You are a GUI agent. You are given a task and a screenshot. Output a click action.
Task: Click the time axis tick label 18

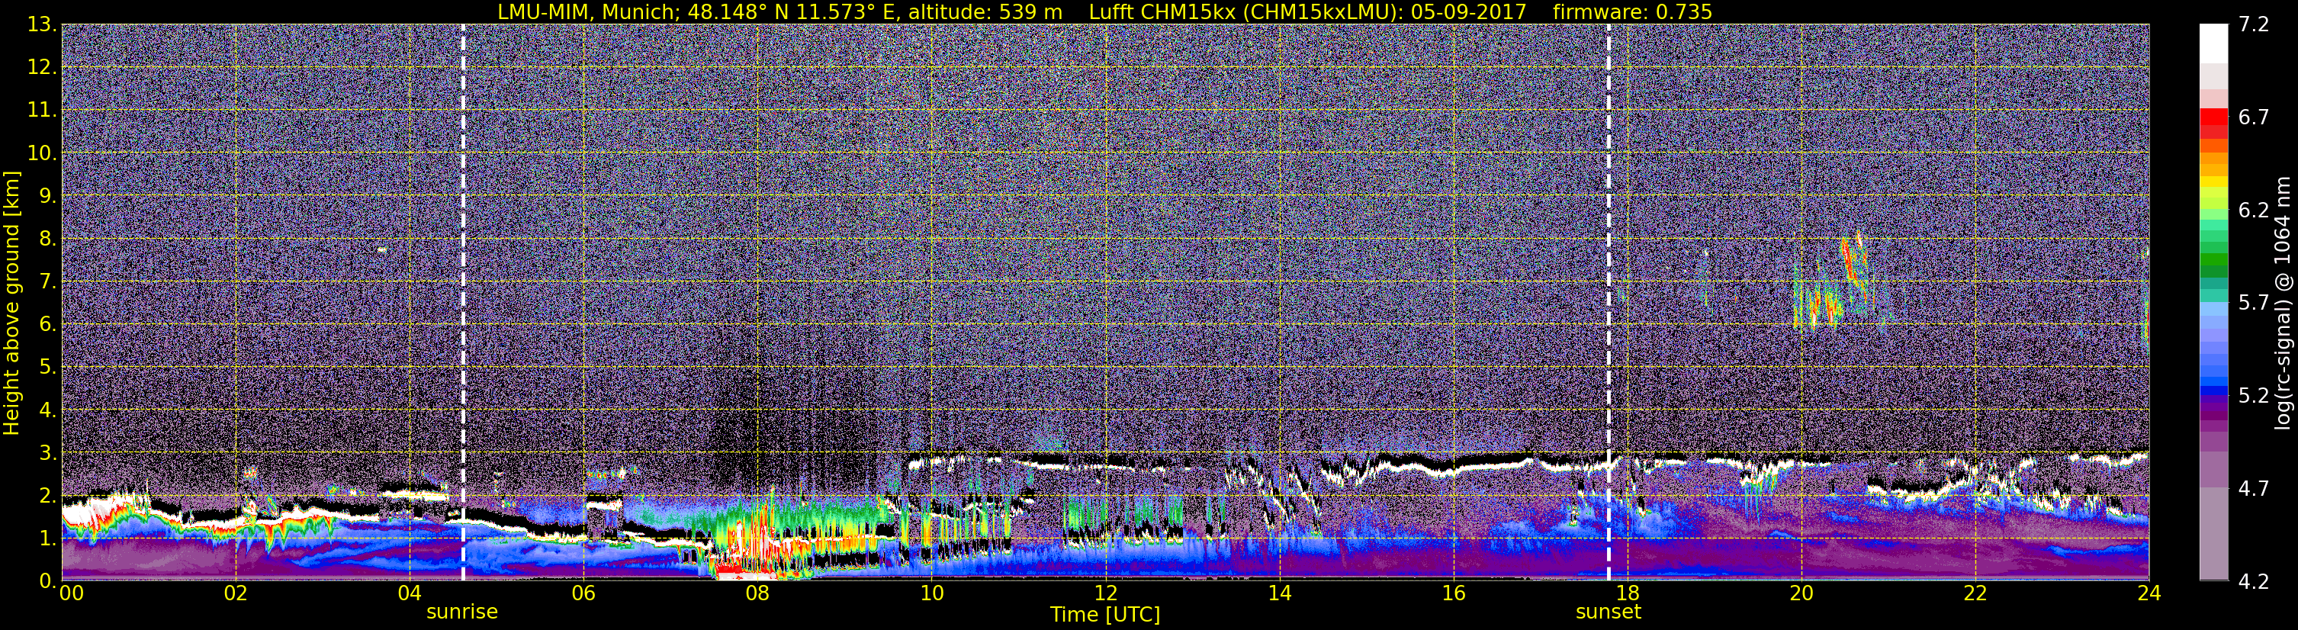click(x=1627, y=593)
